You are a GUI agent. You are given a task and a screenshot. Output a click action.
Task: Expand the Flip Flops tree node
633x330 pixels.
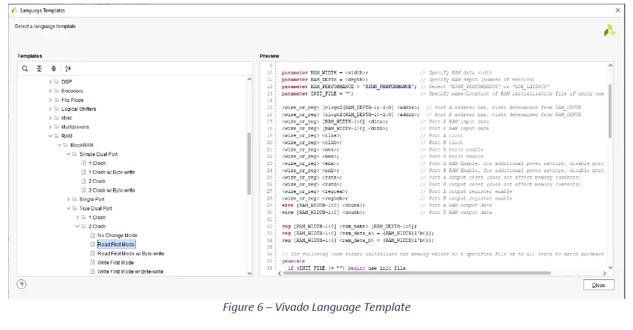pyautogui.click(x=51, y=99)
